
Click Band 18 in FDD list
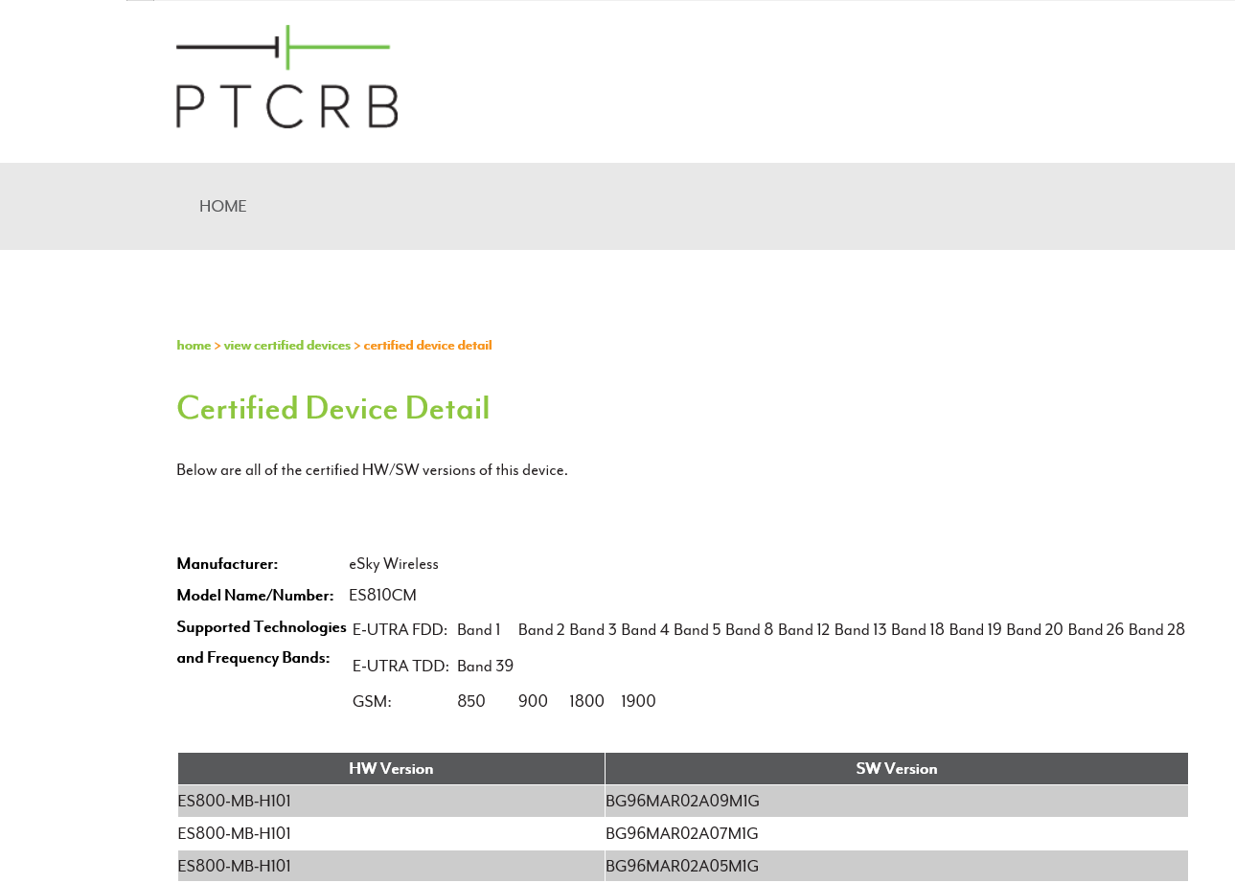point(918,630)
